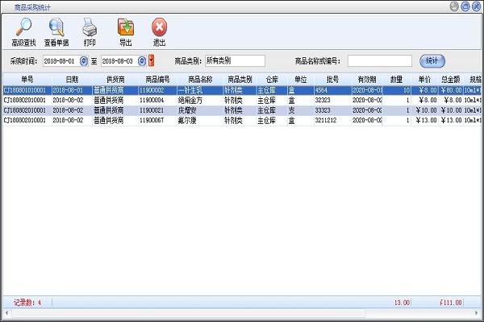Open end date calendar picker
Viewport: 484px width, 322px height.
pyautogui.click(x=142, y=61)
